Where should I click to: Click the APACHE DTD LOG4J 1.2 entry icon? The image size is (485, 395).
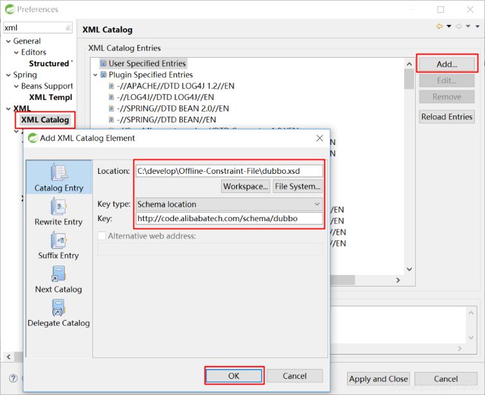point(112,86)
